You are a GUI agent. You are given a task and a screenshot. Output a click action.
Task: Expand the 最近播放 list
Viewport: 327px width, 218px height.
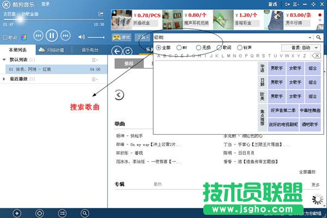(4, 79)
